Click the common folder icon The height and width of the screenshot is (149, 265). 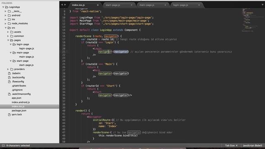coord(12,36)
